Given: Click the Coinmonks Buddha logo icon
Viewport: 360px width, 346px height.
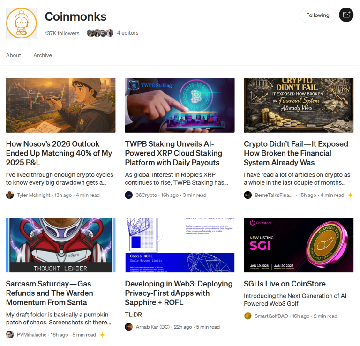Looking at the screenshot, I should [x=22, y=23].
